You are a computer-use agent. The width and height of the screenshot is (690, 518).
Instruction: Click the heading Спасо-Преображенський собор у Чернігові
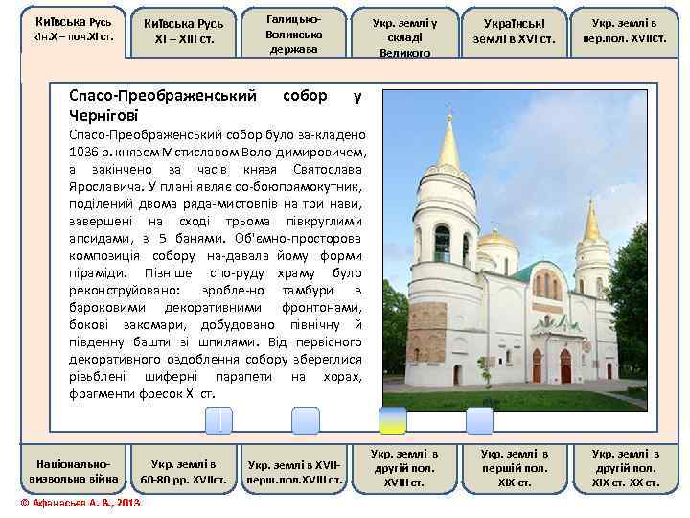(216, 106)
